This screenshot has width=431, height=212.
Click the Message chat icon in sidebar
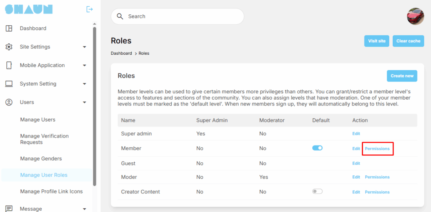(9, 209)
